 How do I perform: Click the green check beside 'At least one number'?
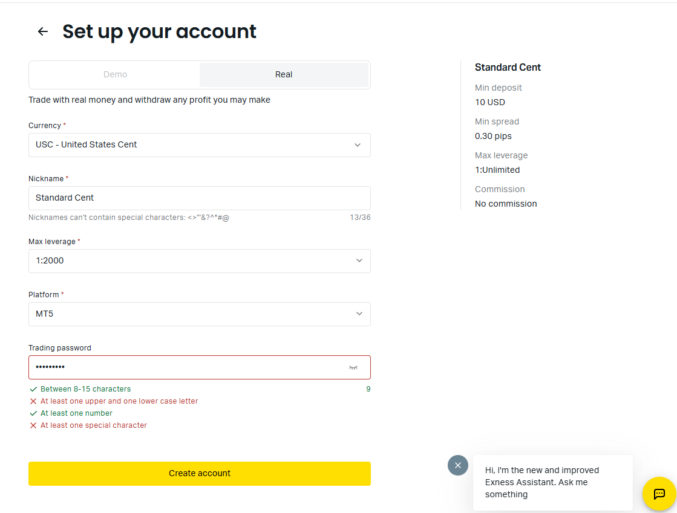33,413
